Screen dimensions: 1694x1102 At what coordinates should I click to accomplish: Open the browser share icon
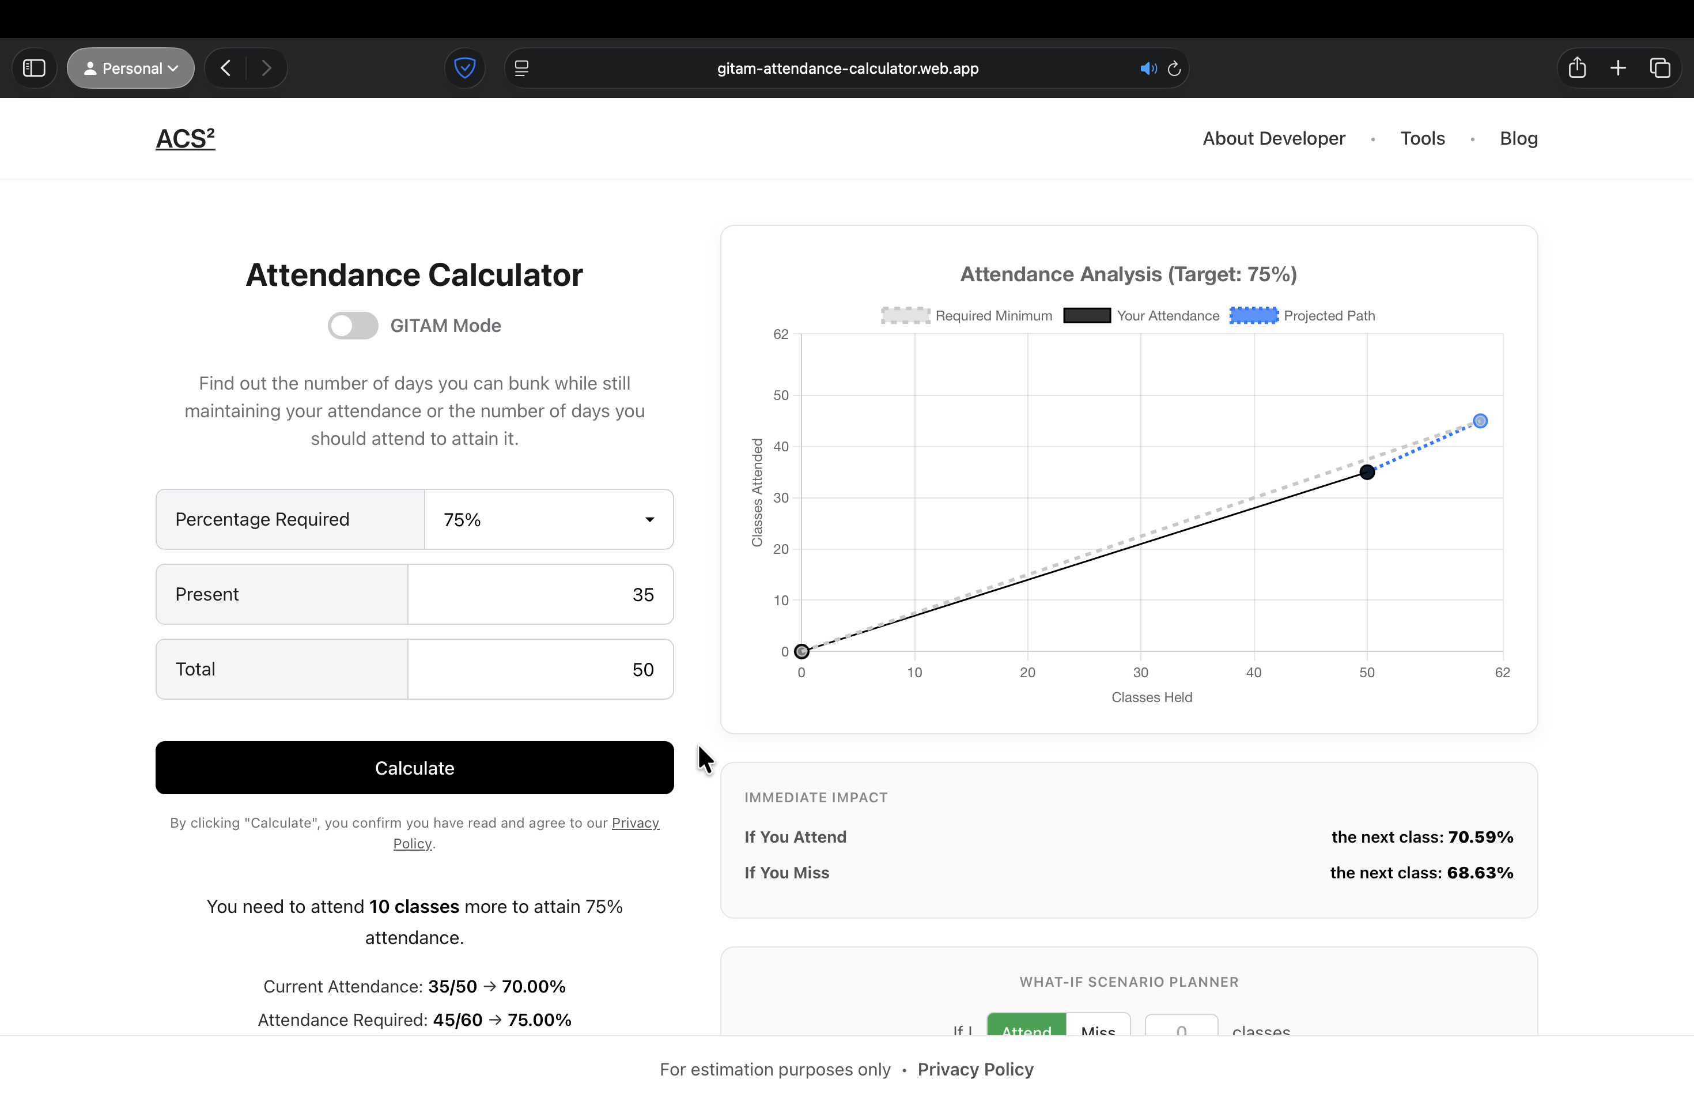tap(1577, 69)
